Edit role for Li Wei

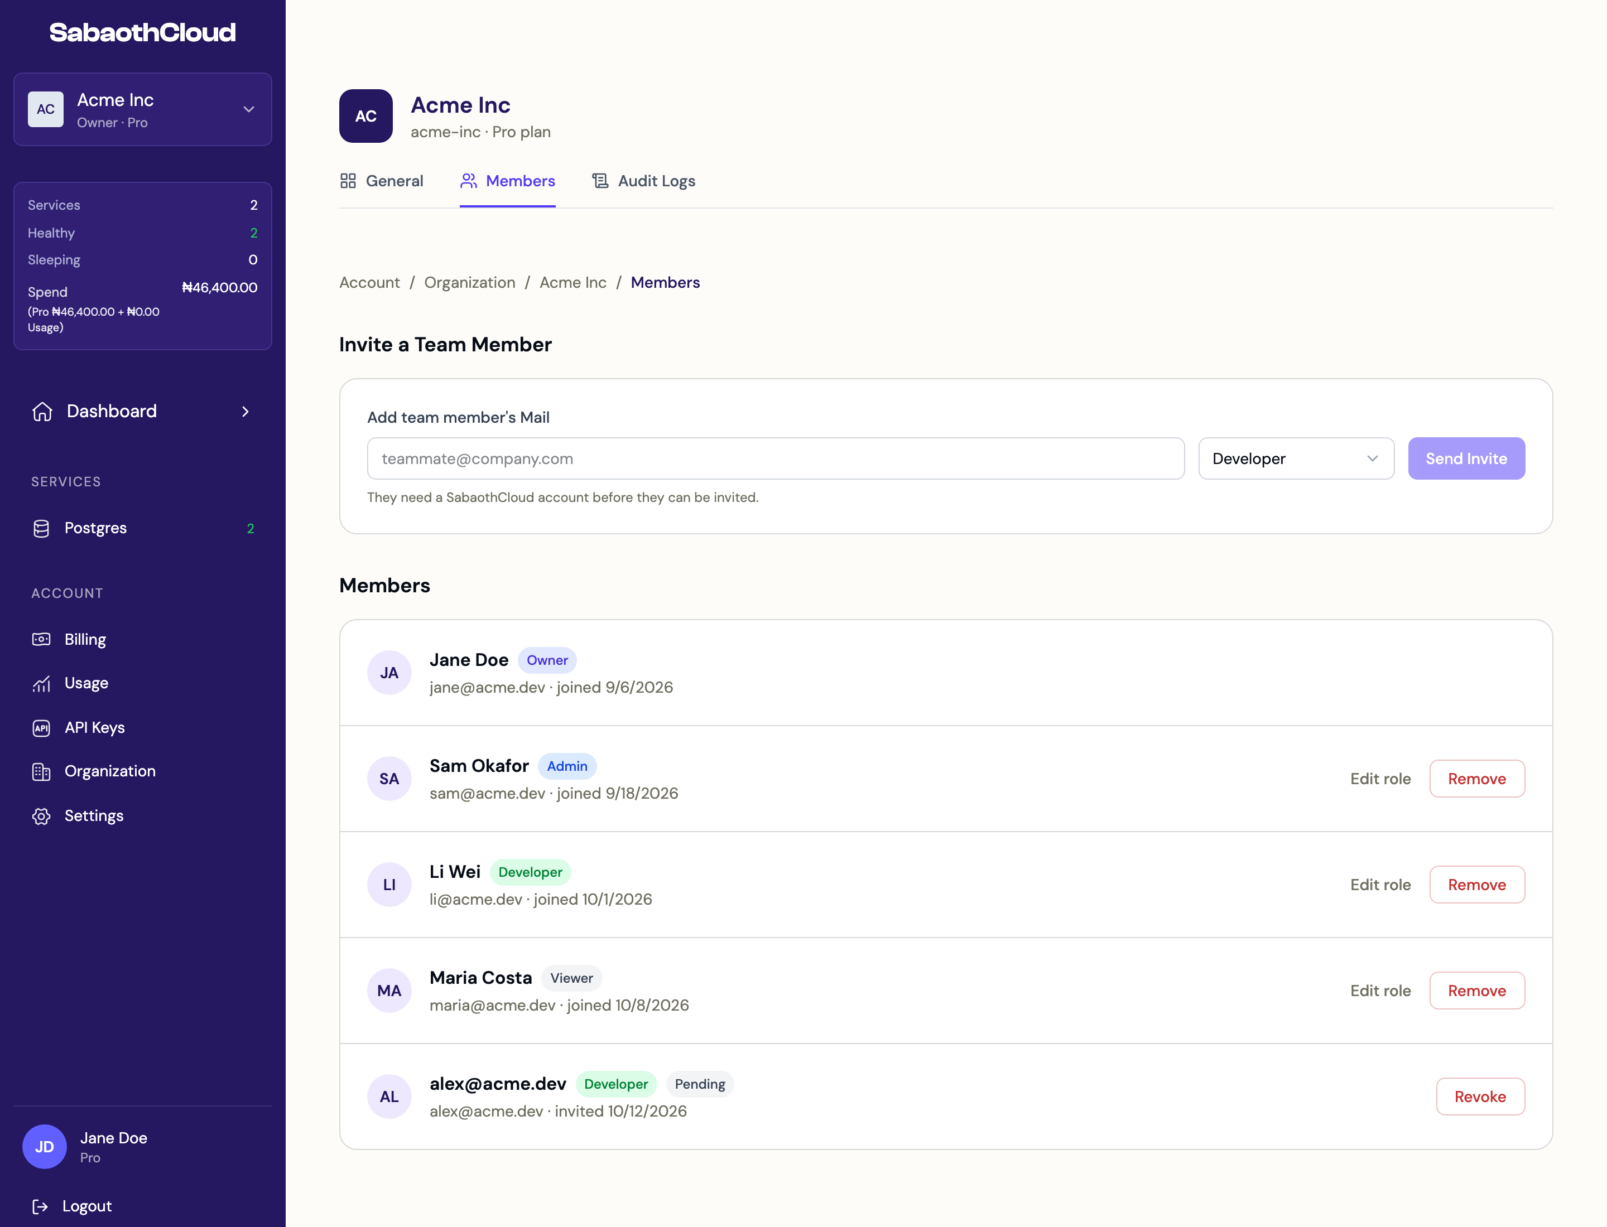pos(1380,885)
